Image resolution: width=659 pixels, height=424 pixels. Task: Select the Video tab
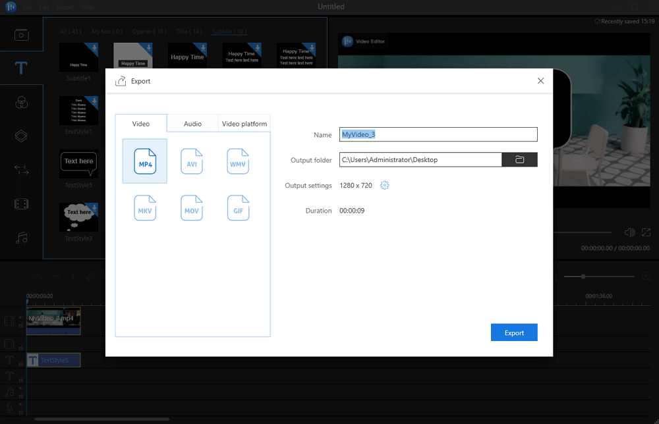tap(141, 124)
